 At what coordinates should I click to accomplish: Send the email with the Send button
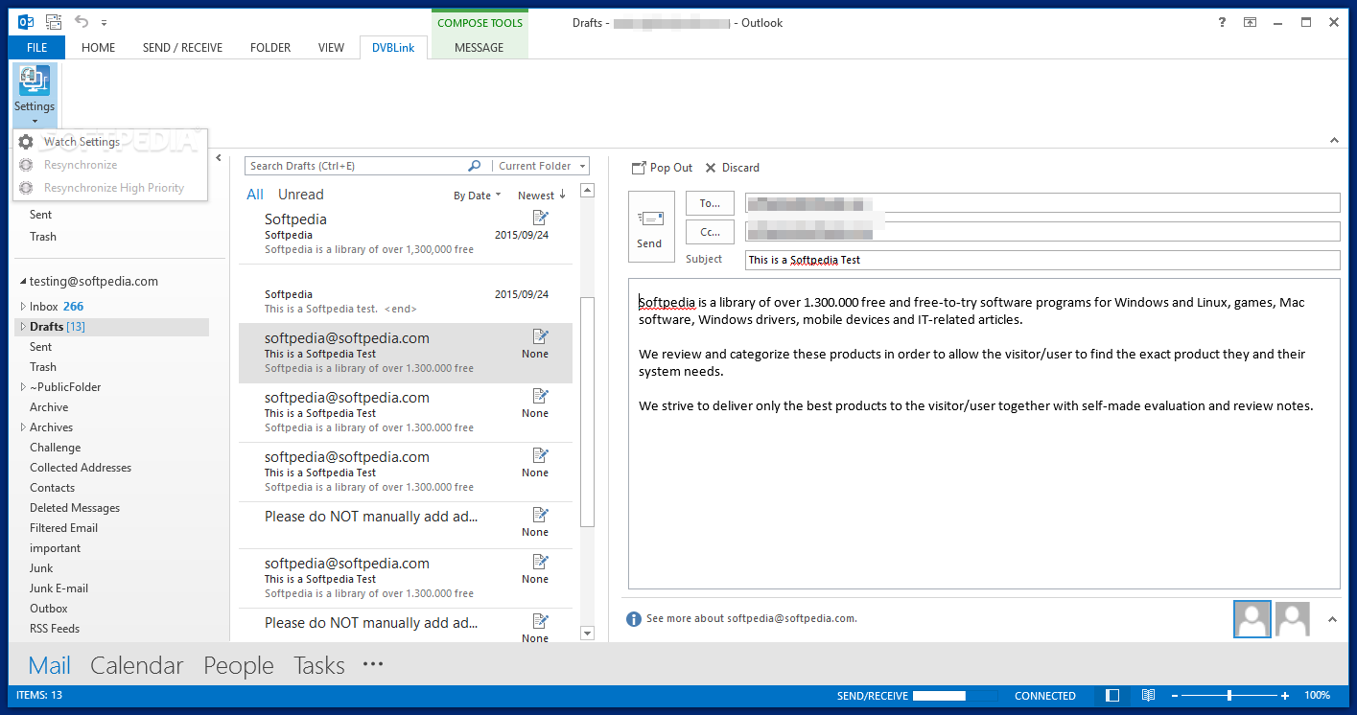pyautogui.click(x=649, y=225)
